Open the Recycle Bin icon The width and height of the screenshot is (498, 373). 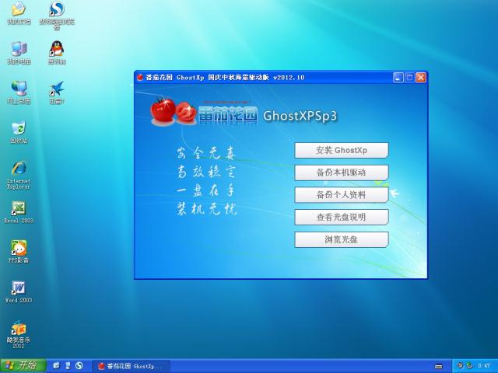19,132
